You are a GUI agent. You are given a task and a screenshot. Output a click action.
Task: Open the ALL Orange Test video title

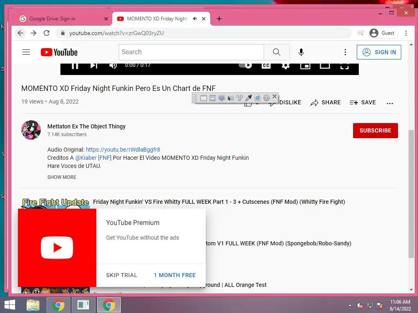click(236, 285)
